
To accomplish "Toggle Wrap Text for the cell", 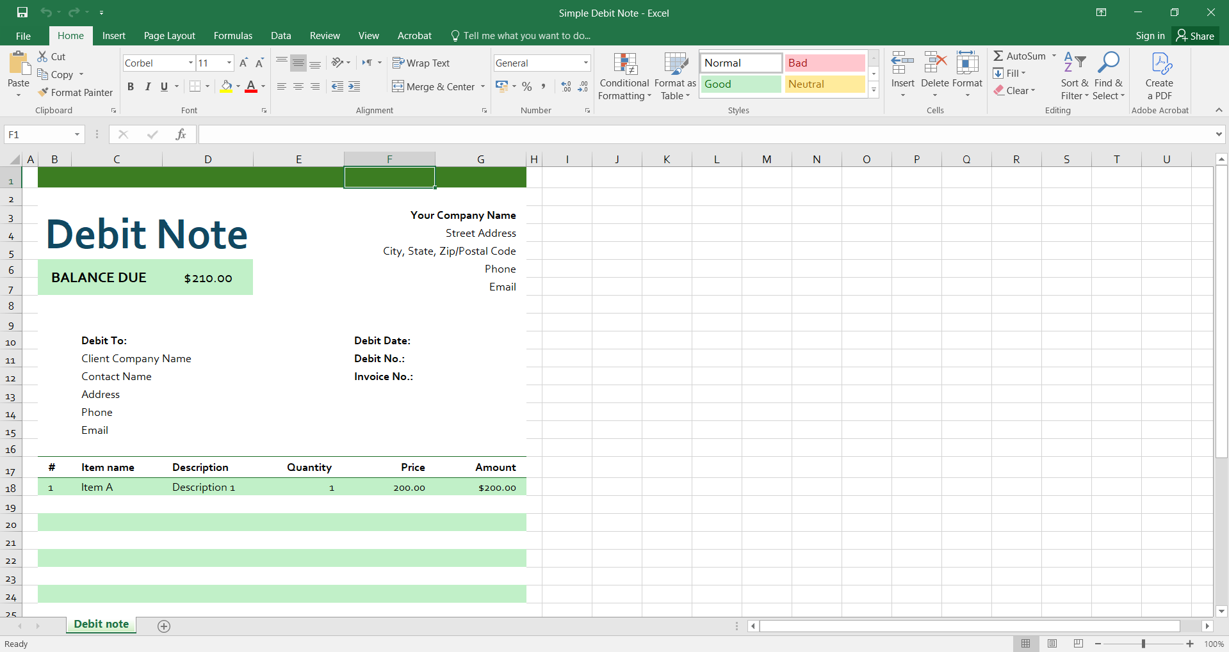I will pos(421,63).
